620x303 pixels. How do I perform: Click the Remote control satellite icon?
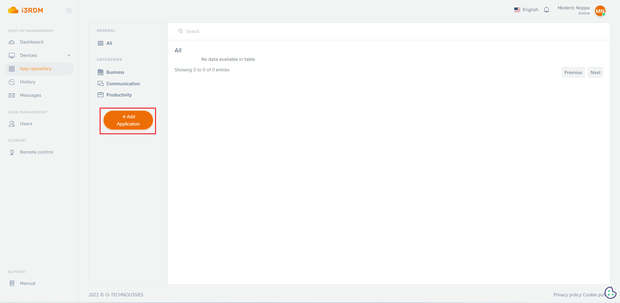pos(12,152)
